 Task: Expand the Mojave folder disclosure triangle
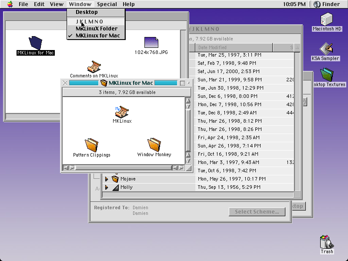click(107, 179)
